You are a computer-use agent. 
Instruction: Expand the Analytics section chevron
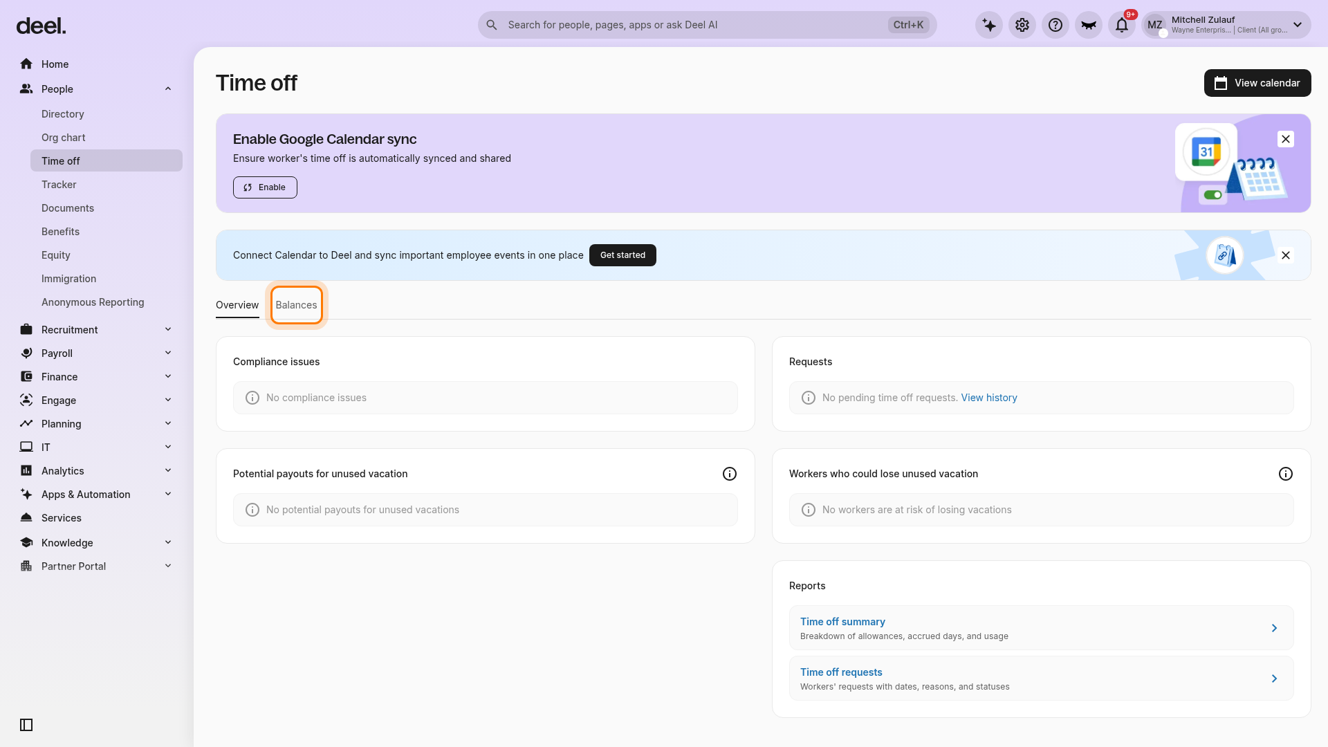click(168, 470)
